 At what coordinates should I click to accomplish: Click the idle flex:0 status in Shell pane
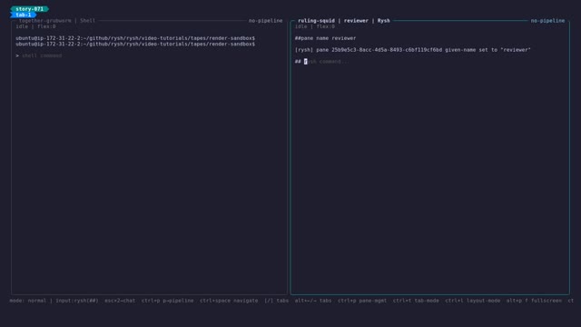[35, 26]
